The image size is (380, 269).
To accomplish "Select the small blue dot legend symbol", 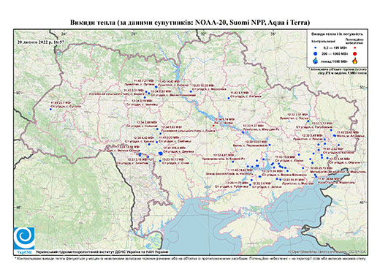I will point(316,48).
